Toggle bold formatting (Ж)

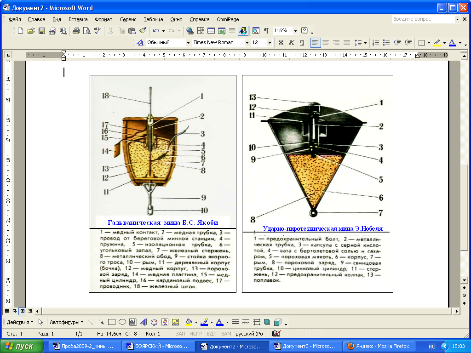point(281,43)
